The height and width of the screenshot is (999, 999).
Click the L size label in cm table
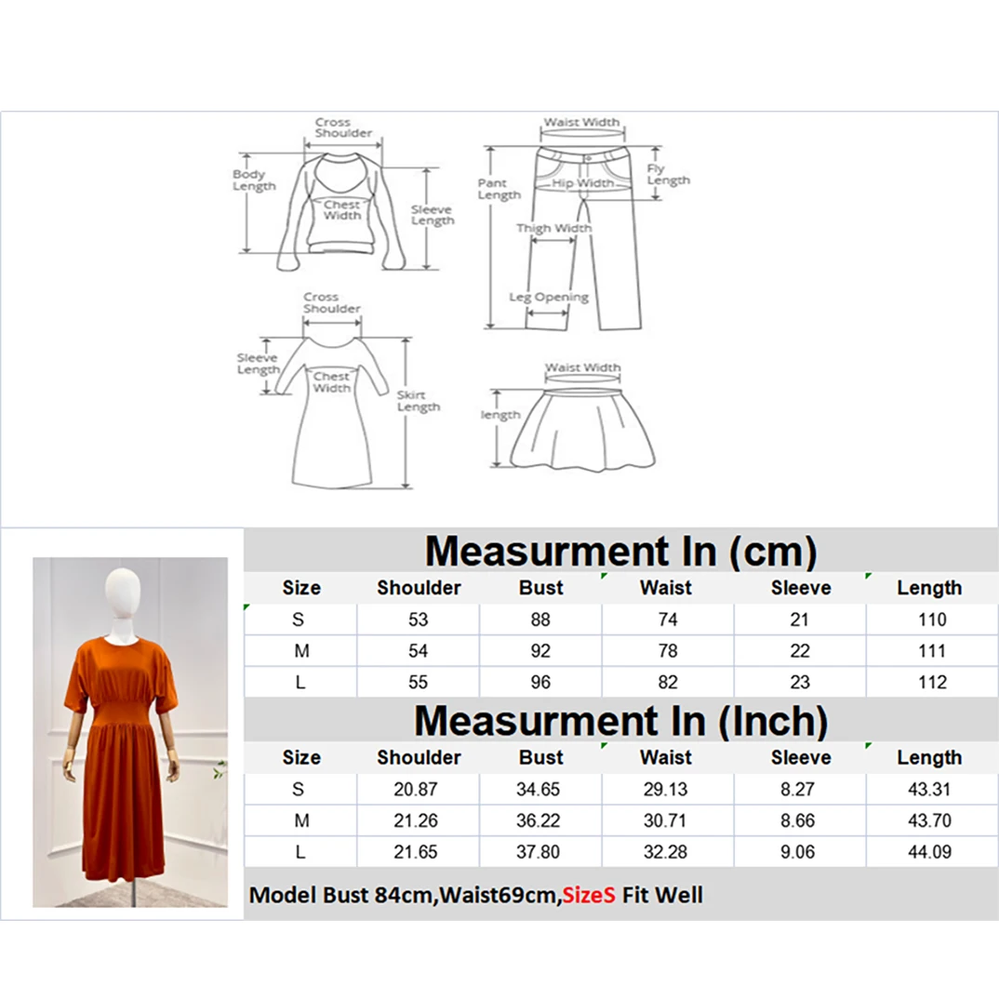(x=300, y=682)
